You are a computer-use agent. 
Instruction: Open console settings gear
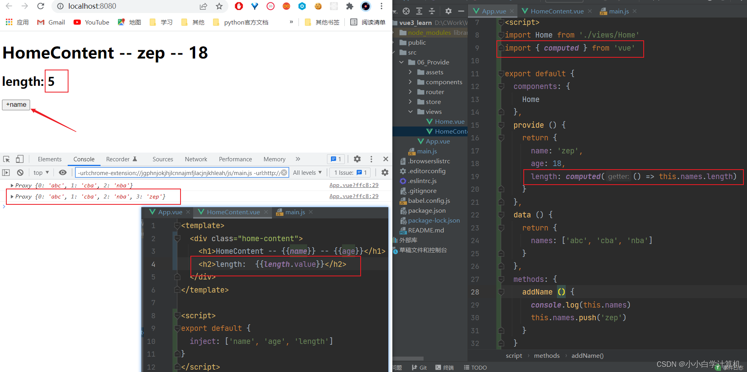point(385,172)
